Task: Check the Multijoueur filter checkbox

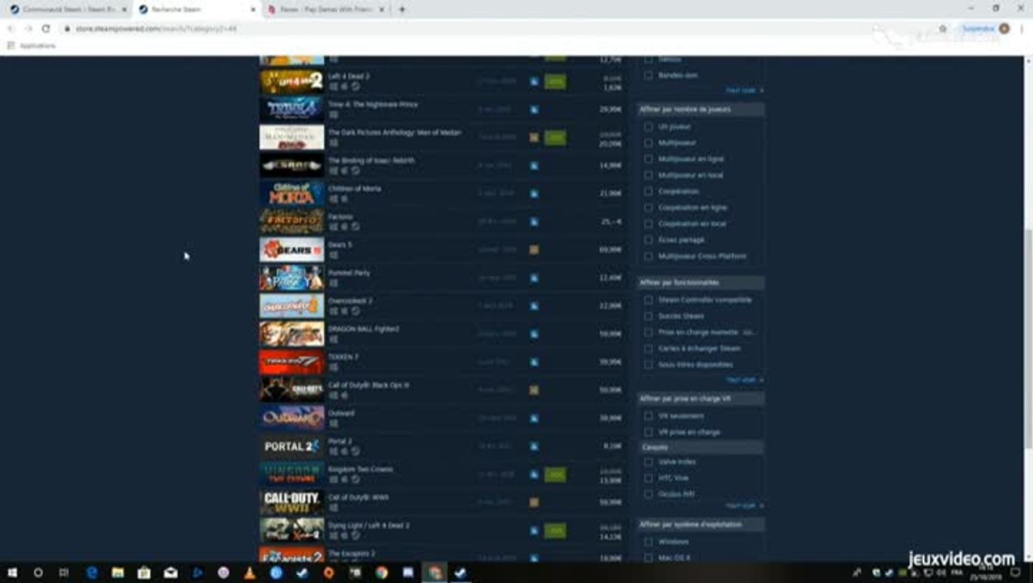Action: [x=648, y=143]
